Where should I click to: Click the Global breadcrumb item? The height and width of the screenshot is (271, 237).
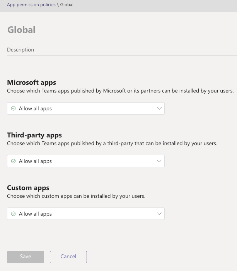66,5
